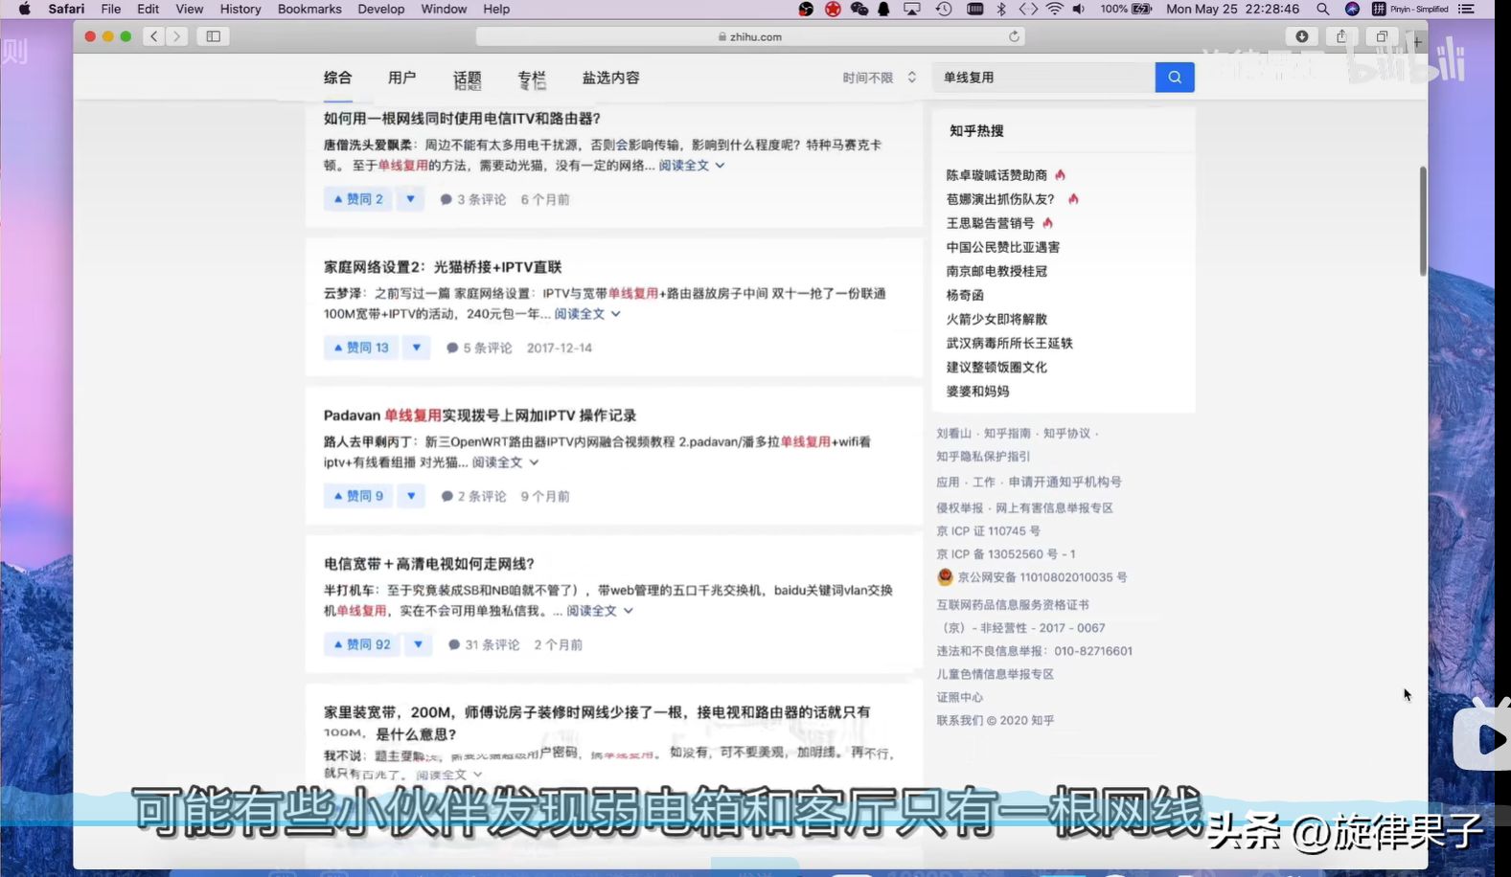Image resolution: width=1511 pixels, height=877 pixels.
Task: Open volume control in menu bar
Action: point(1079,9)
